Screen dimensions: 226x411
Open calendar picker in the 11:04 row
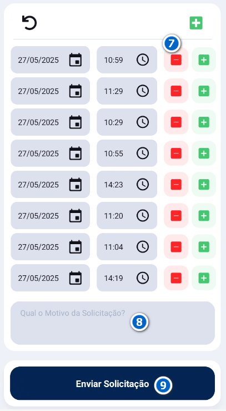click(x=76, y=246)
